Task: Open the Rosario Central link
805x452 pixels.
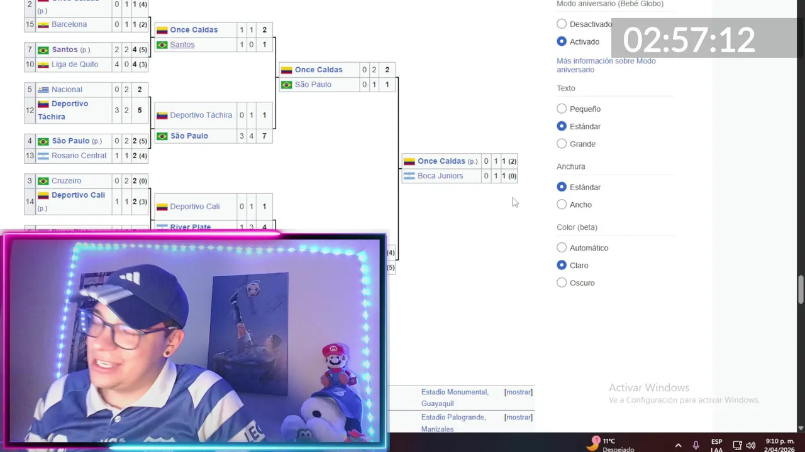Action: 79,156
